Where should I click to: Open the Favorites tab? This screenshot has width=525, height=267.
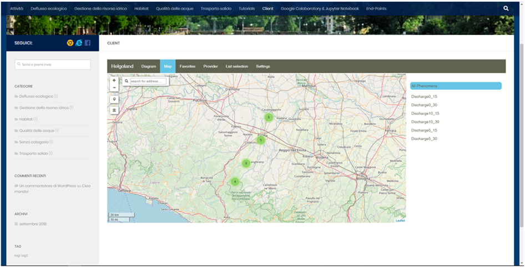(188, 67)
